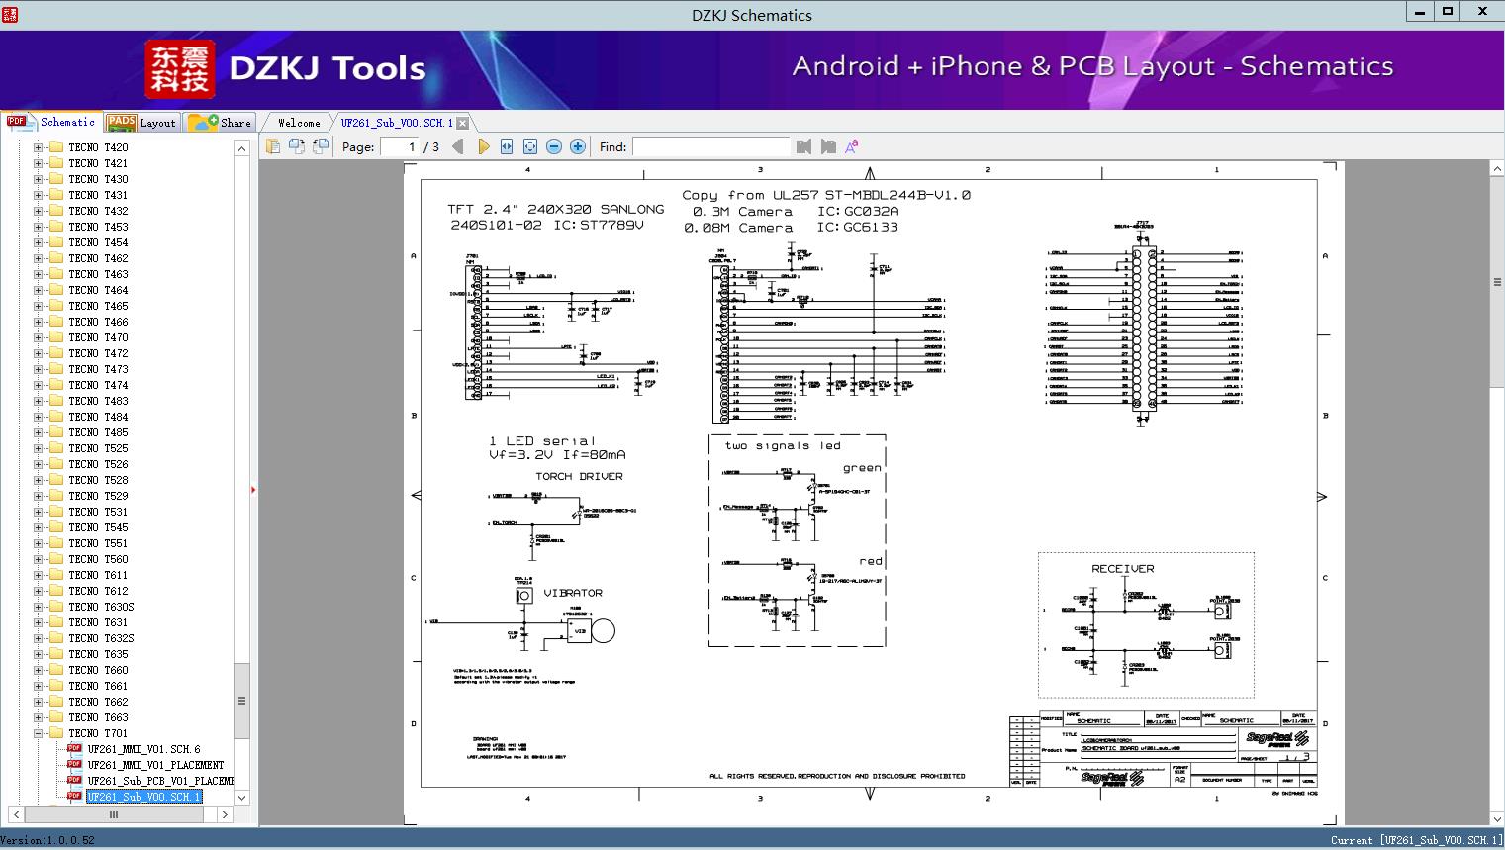
Task: Go to the previous page arrow
Action: 458,146
